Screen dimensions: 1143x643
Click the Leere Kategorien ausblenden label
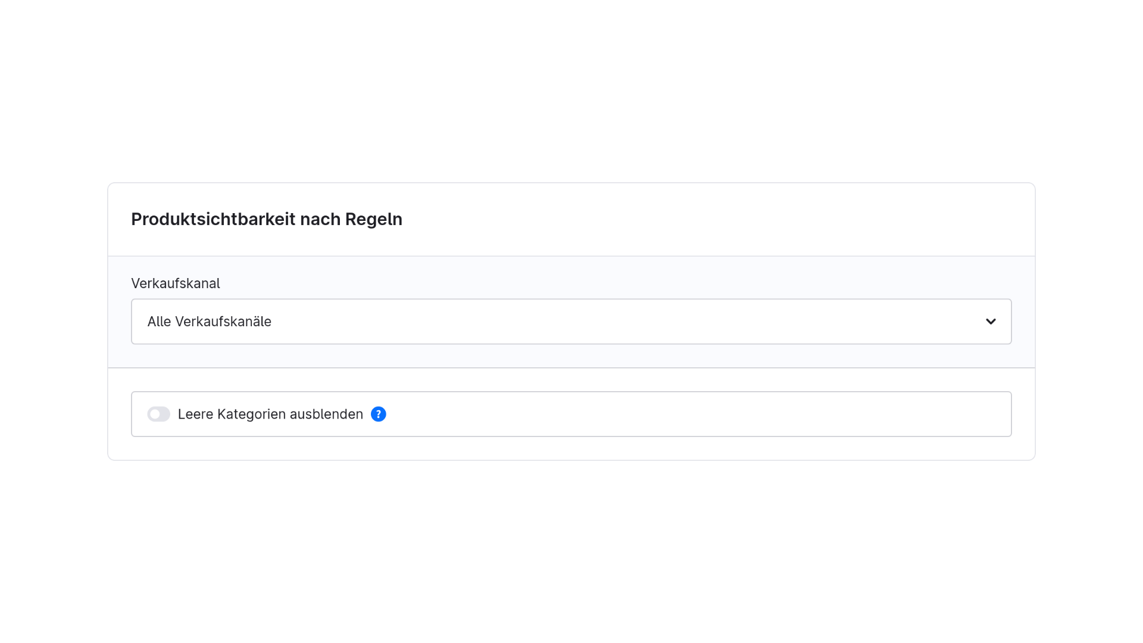pos(270,414)
